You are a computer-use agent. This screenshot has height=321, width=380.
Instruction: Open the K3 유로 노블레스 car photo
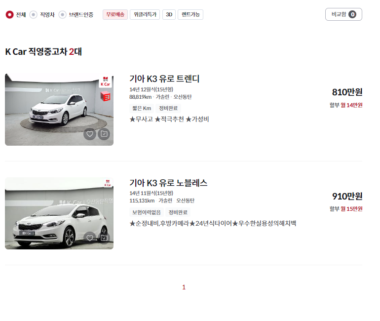[x=59, y=213]
